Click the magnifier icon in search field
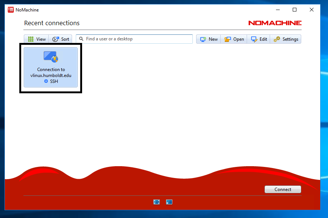This screenshot has width=328, height=218. [x=81, y=39]
